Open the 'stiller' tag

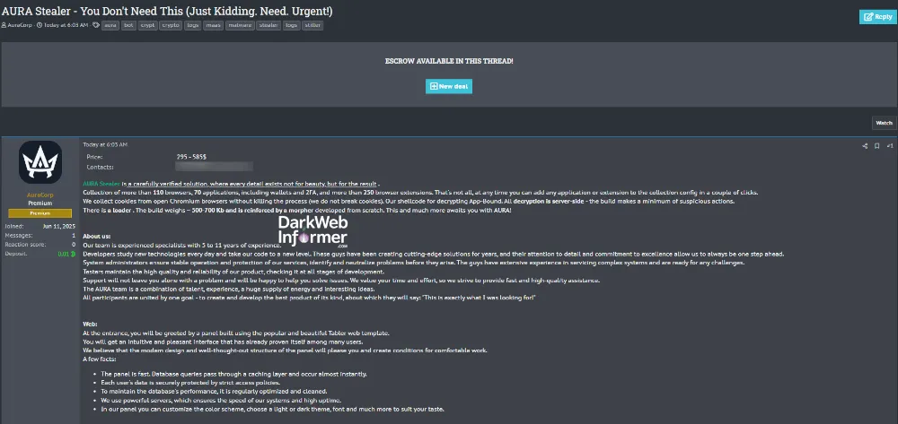[313, 25]
